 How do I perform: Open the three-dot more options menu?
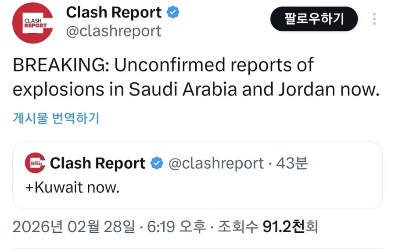coord(374,19)
